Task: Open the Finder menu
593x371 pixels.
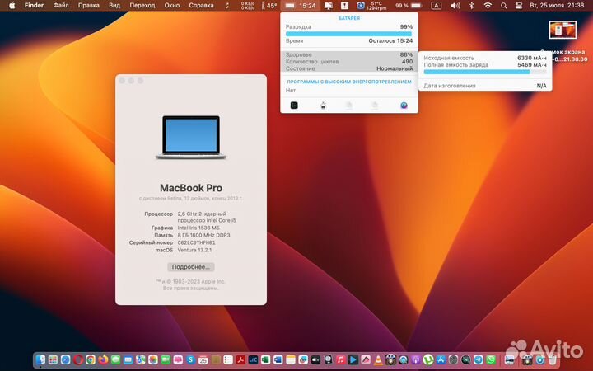Action: tap(34, 5)
